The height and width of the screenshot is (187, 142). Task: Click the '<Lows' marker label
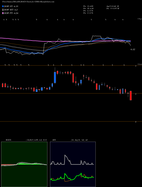tap(139, 64)
